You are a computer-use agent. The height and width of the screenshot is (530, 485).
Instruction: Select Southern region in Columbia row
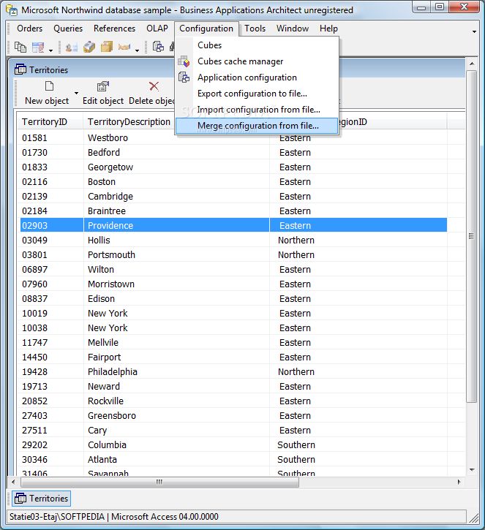358,444
